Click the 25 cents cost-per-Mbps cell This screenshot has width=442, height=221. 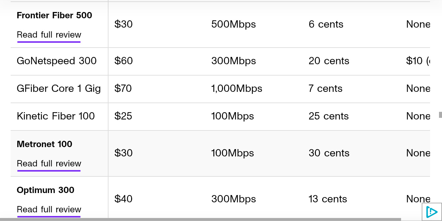329,116
